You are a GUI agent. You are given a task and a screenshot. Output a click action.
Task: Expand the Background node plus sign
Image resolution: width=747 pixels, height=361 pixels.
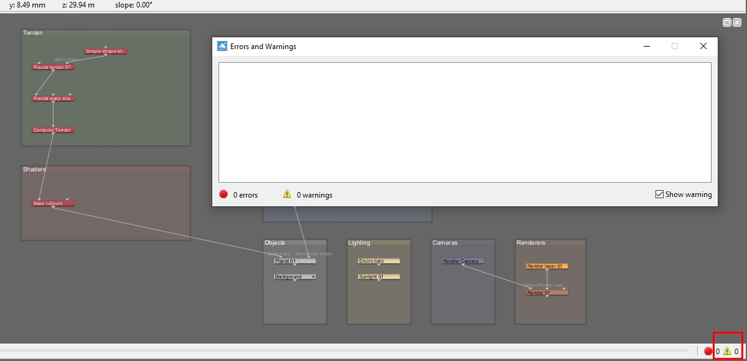point(313,276)
